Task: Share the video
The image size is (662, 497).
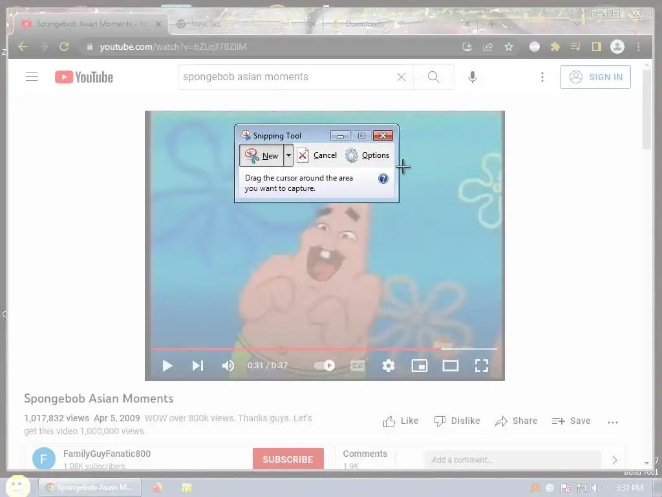Action: (x=516, y=421)
